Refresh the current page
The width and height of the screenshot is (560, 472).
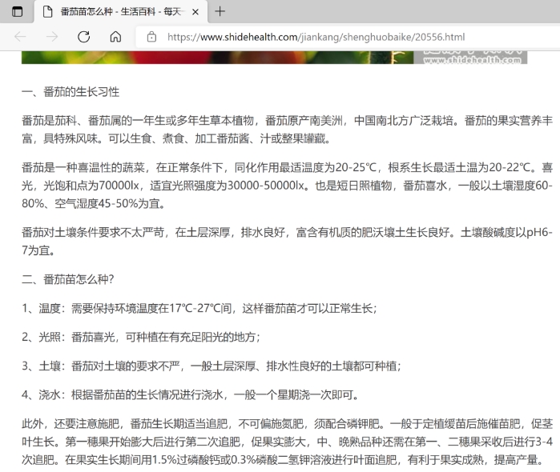coord(83,37)
